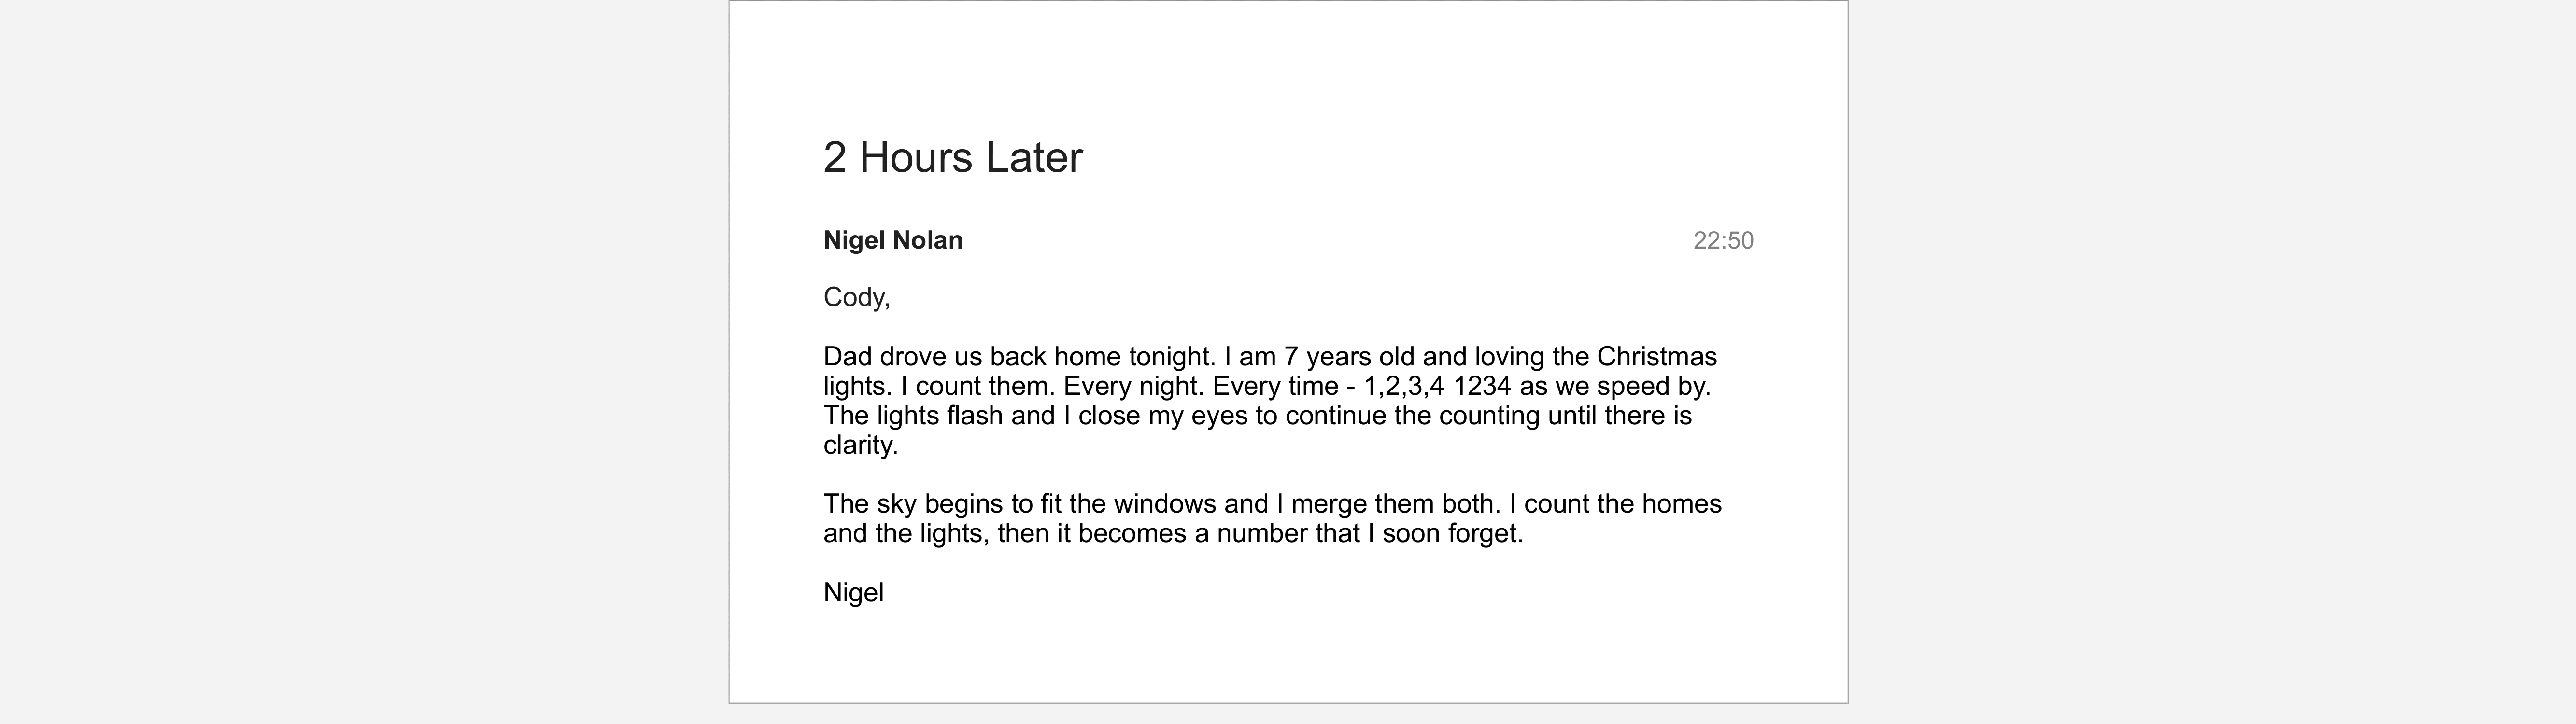Click the word "sky" in the second paragraph
Viewport: 2576px width, 724px height.
tap(896, 504)
